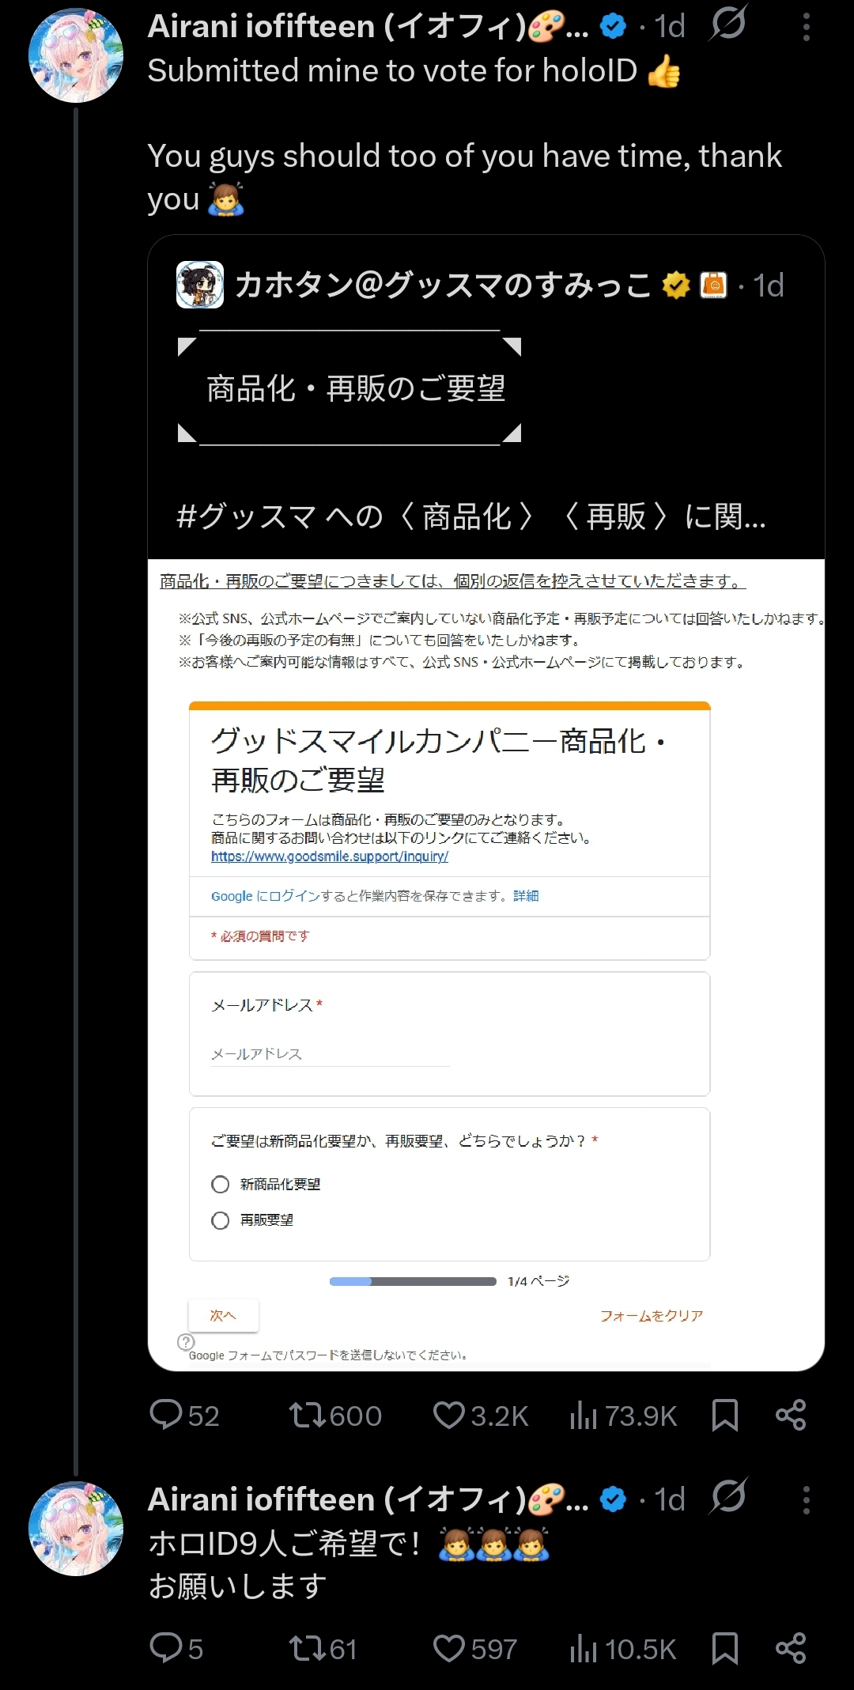This screenshot has height=1690, width=854.
Task: View analytics showing 73.9K views
Action: (623, 1416)
